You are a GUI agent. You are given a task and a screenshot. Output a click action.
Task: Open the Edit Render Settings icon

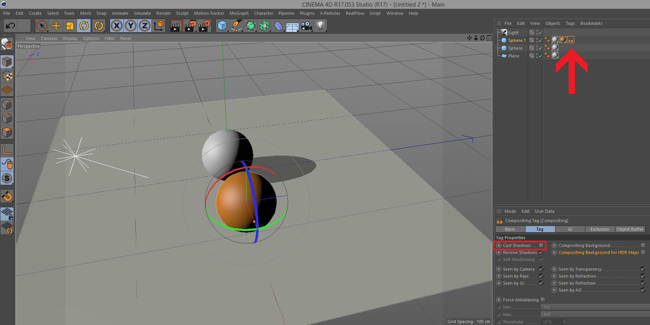point(205,26)
